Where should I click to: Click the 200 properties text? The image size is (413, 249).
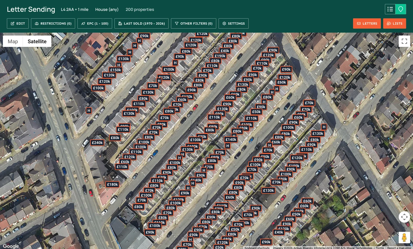pyautogui.click(x=140, y=10)
